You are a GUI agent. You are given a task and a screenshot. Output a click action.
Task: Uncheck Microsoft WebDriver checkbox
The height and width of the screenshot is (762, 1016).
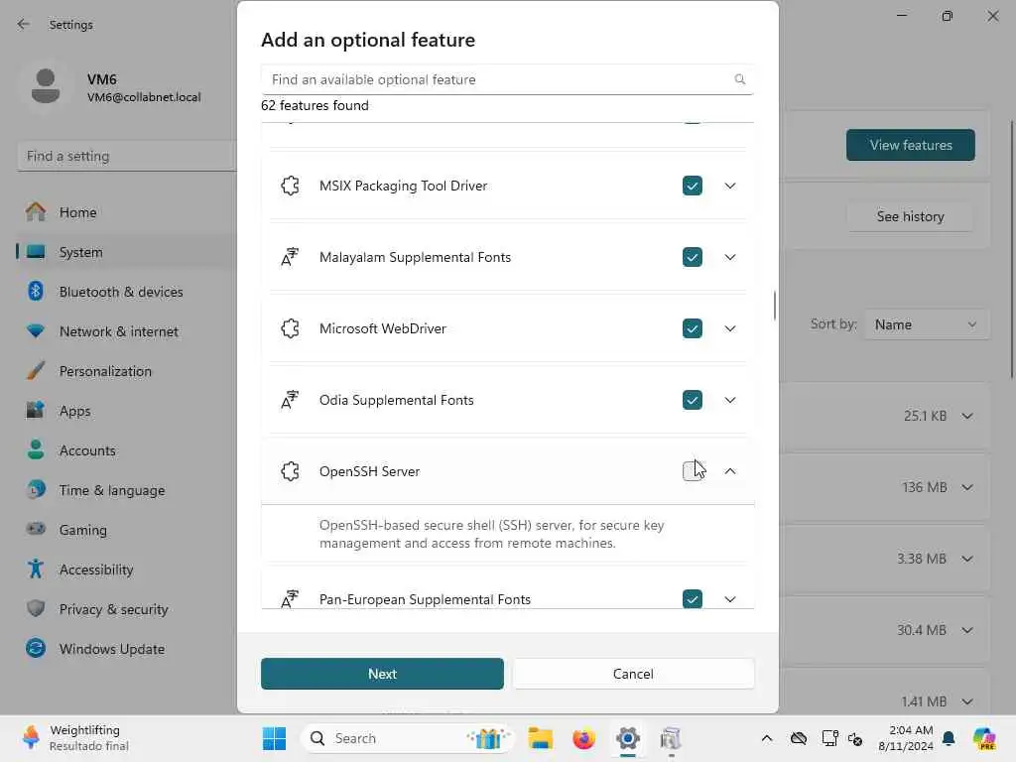coord(692,328)
